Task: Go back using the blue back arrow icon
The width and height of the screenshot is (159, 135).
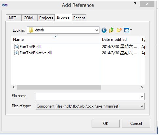Action: coord(104,30)
